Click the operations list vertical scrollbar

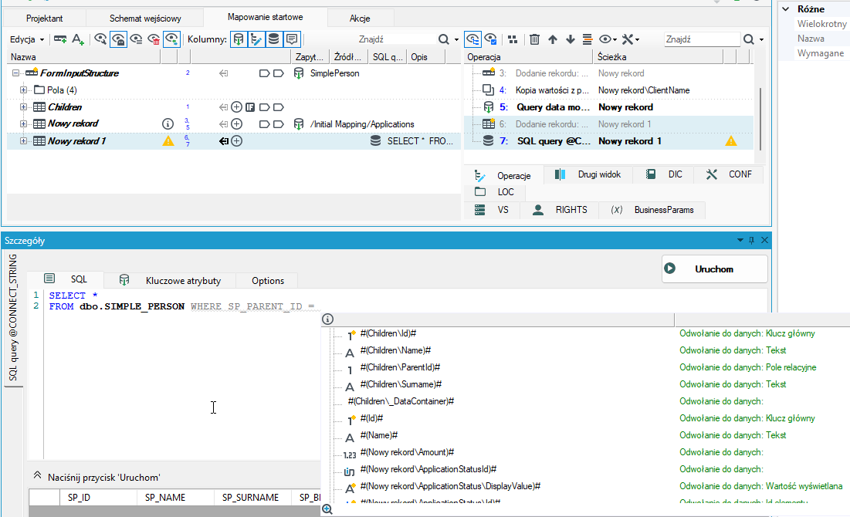coord(760,118)
